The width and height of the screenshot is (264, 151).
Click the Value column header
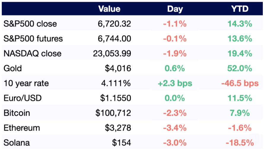pyautogui.click(x=109, y=9)
